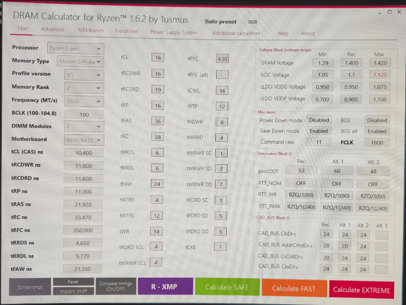Click the tRC value box showing 58
The height and width of the screenshot is (305, 406).
point(158,137)
